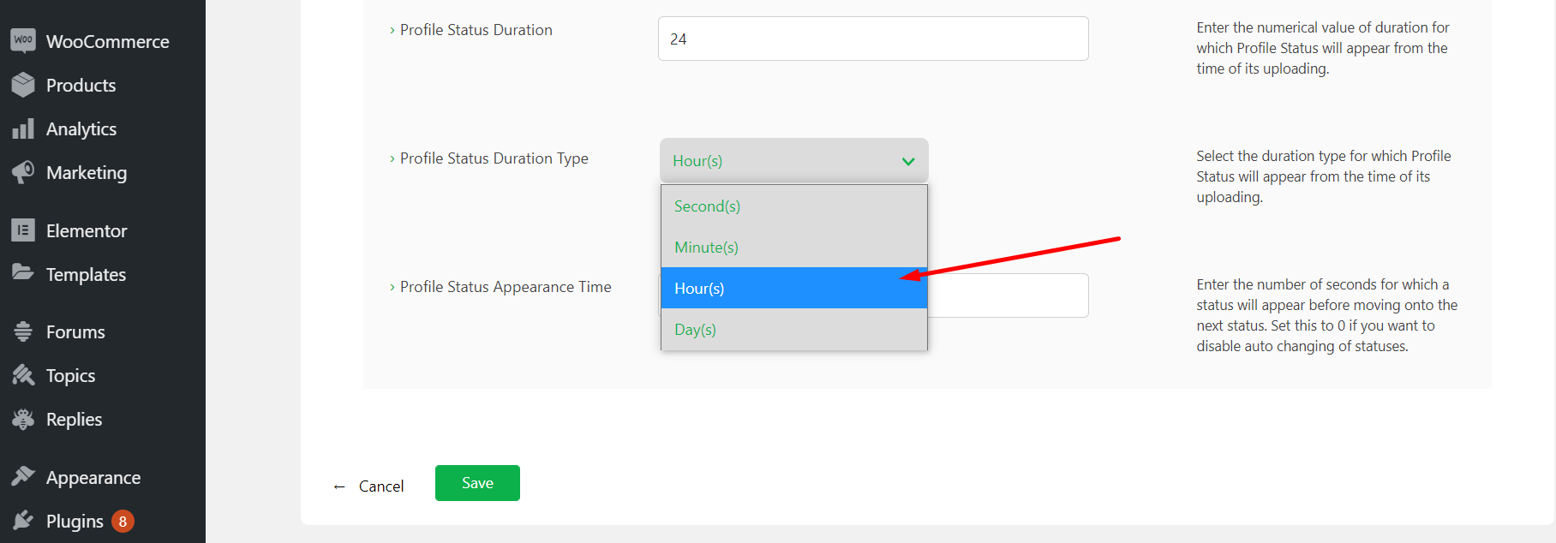Open the Products box icon
This screenshot has width=1556, height=543.
coord(23,85)
